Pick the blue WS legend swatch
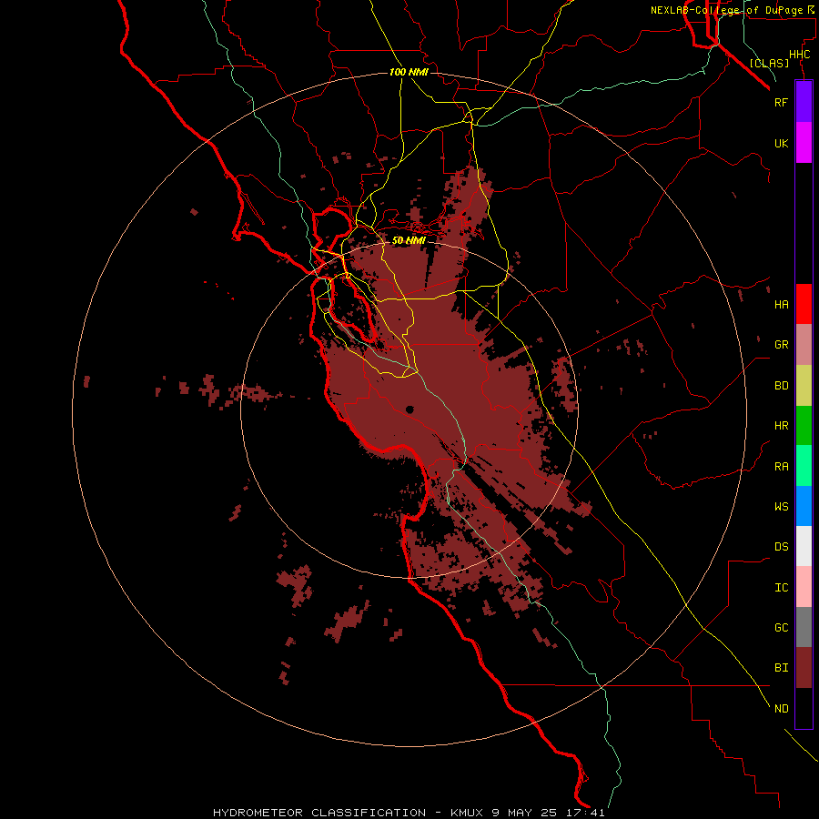The width and height of the screenshot is (819, 819). (x=804, y=506)
